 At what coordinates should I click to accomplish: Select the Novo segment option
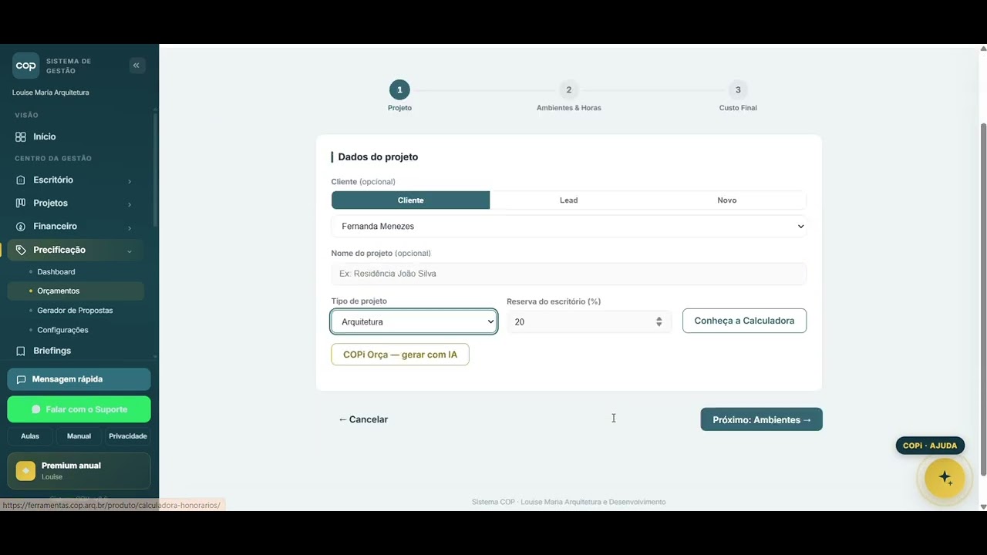coord(727,200)
